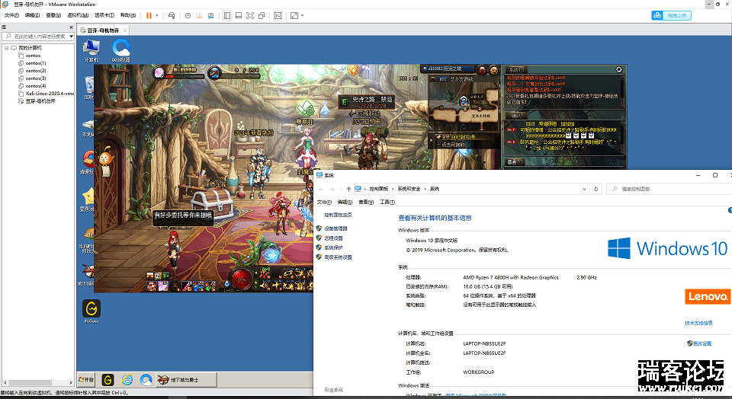Click send Ctrl+Alt+Del toolbar icon

172,15
